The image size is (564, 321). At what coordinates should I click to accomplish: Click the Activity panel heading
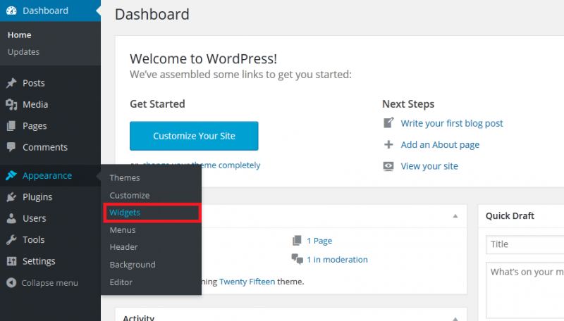pyautogui.click(x=138, y=317)
